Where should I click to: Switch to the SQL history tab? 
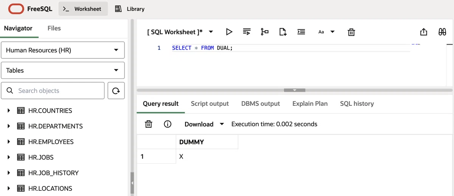click(357, 103)
